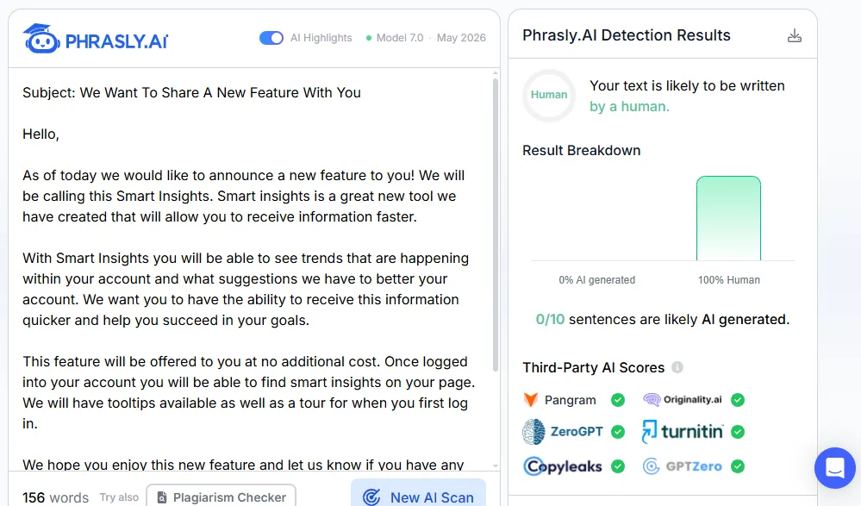The width and height of the screenshot is (861, 506).
Task: Click the 100% Human result bar
Action: point(728,218)
